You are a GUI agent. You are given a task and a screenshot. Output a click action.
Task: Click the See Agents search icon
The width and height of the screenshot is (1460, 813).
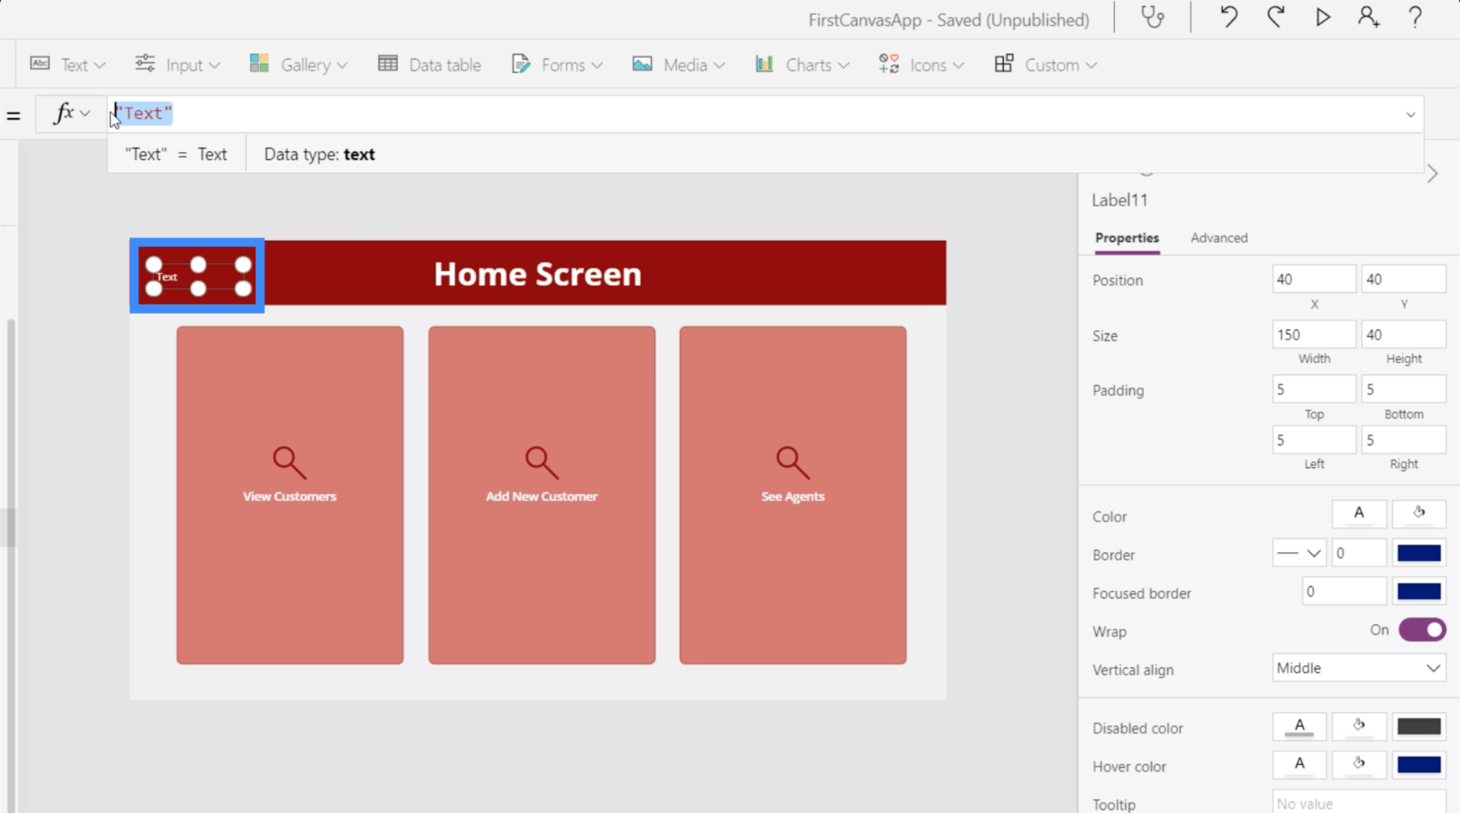pyautogui.click(x=793, y=462)
